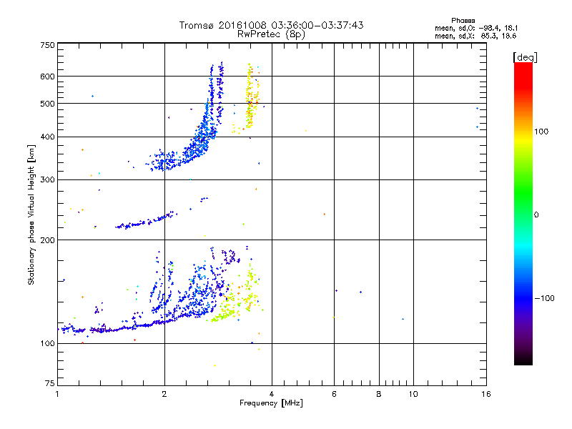Click the y-axis '300' tick label
Screen dimensions: 572x429
tap(47, 180)
